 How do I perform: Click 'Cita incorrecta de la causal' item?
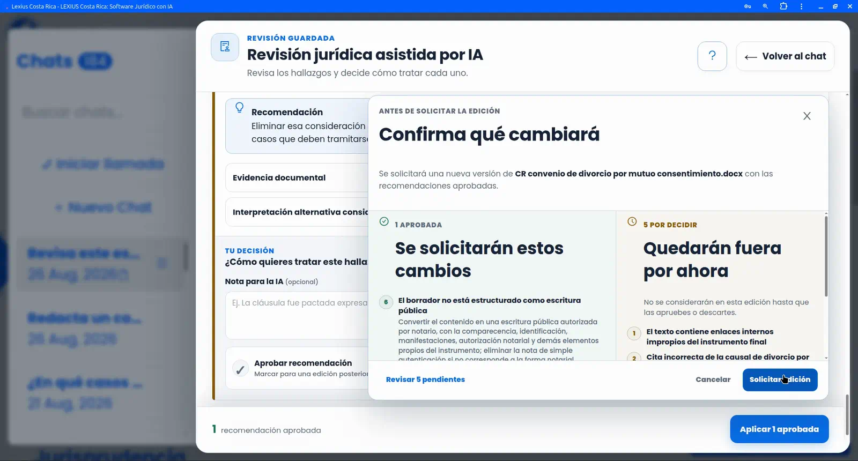(728, 357)
